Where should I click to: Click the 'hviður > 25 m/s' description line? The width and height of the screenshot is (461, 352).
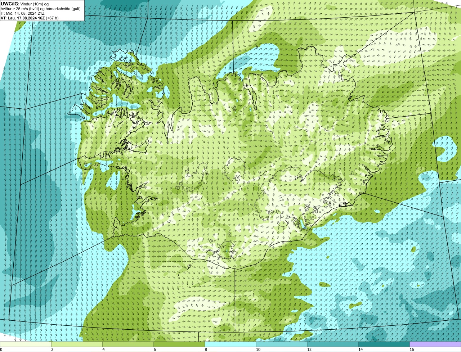click(40, 8)
